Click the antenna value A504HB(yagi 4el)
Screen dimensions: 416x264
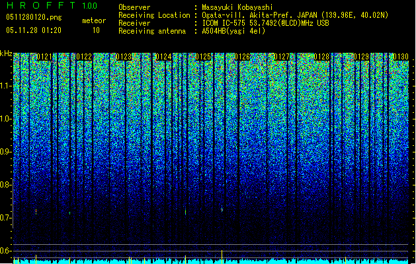233,31
